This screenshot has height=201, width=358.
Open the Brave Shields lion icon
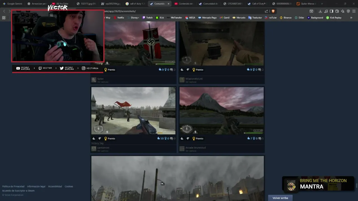point(273,11)
